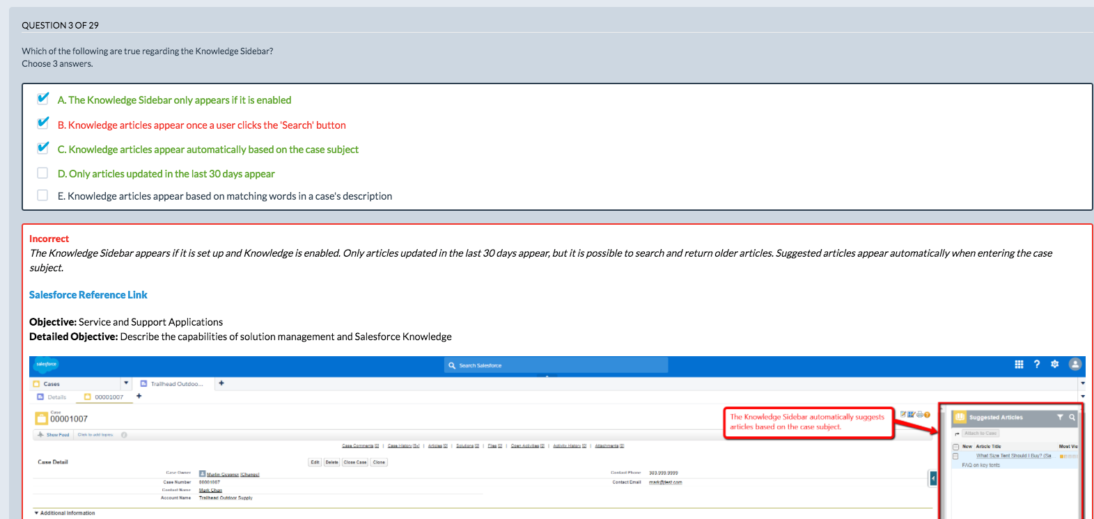Open the Case History related list link
Screen dimensions: 1094x519
click(x=403, y=446)
